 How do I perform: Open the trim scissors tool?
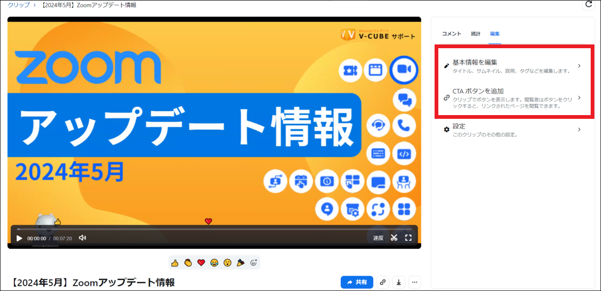pyautogui.click(x=394, y=238)
